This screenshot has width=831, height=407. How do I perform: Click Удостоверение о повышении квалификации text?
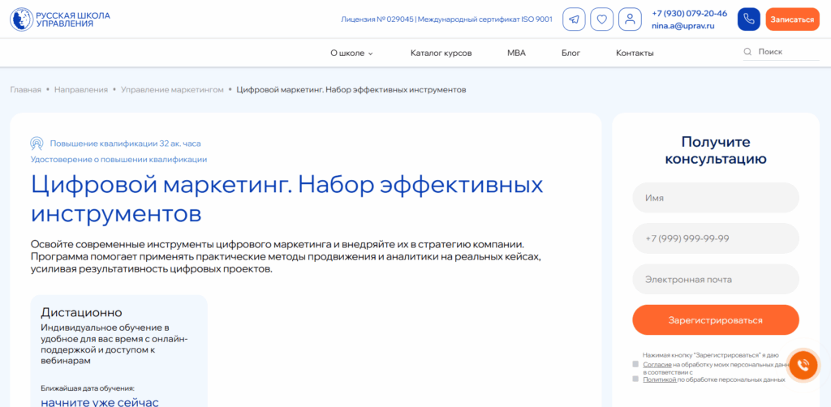(118, 159)
